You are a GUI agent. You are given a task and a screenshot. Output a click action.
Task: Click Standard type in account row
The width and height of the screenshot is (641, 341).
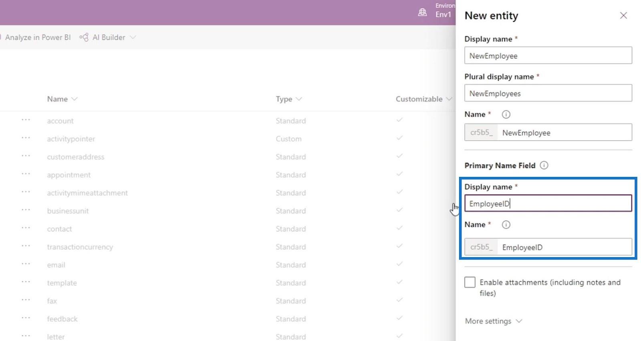point(290,121)
